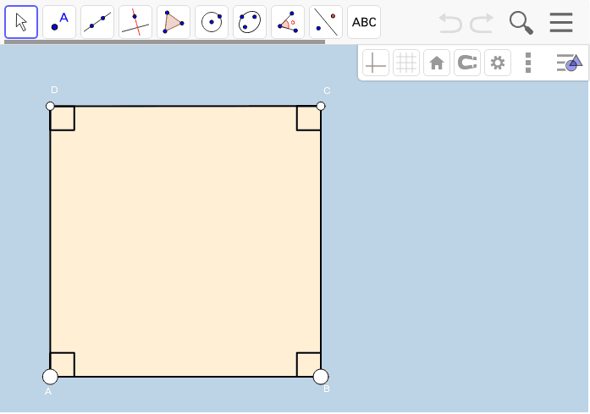Choose the Point tool

point(59,22)
